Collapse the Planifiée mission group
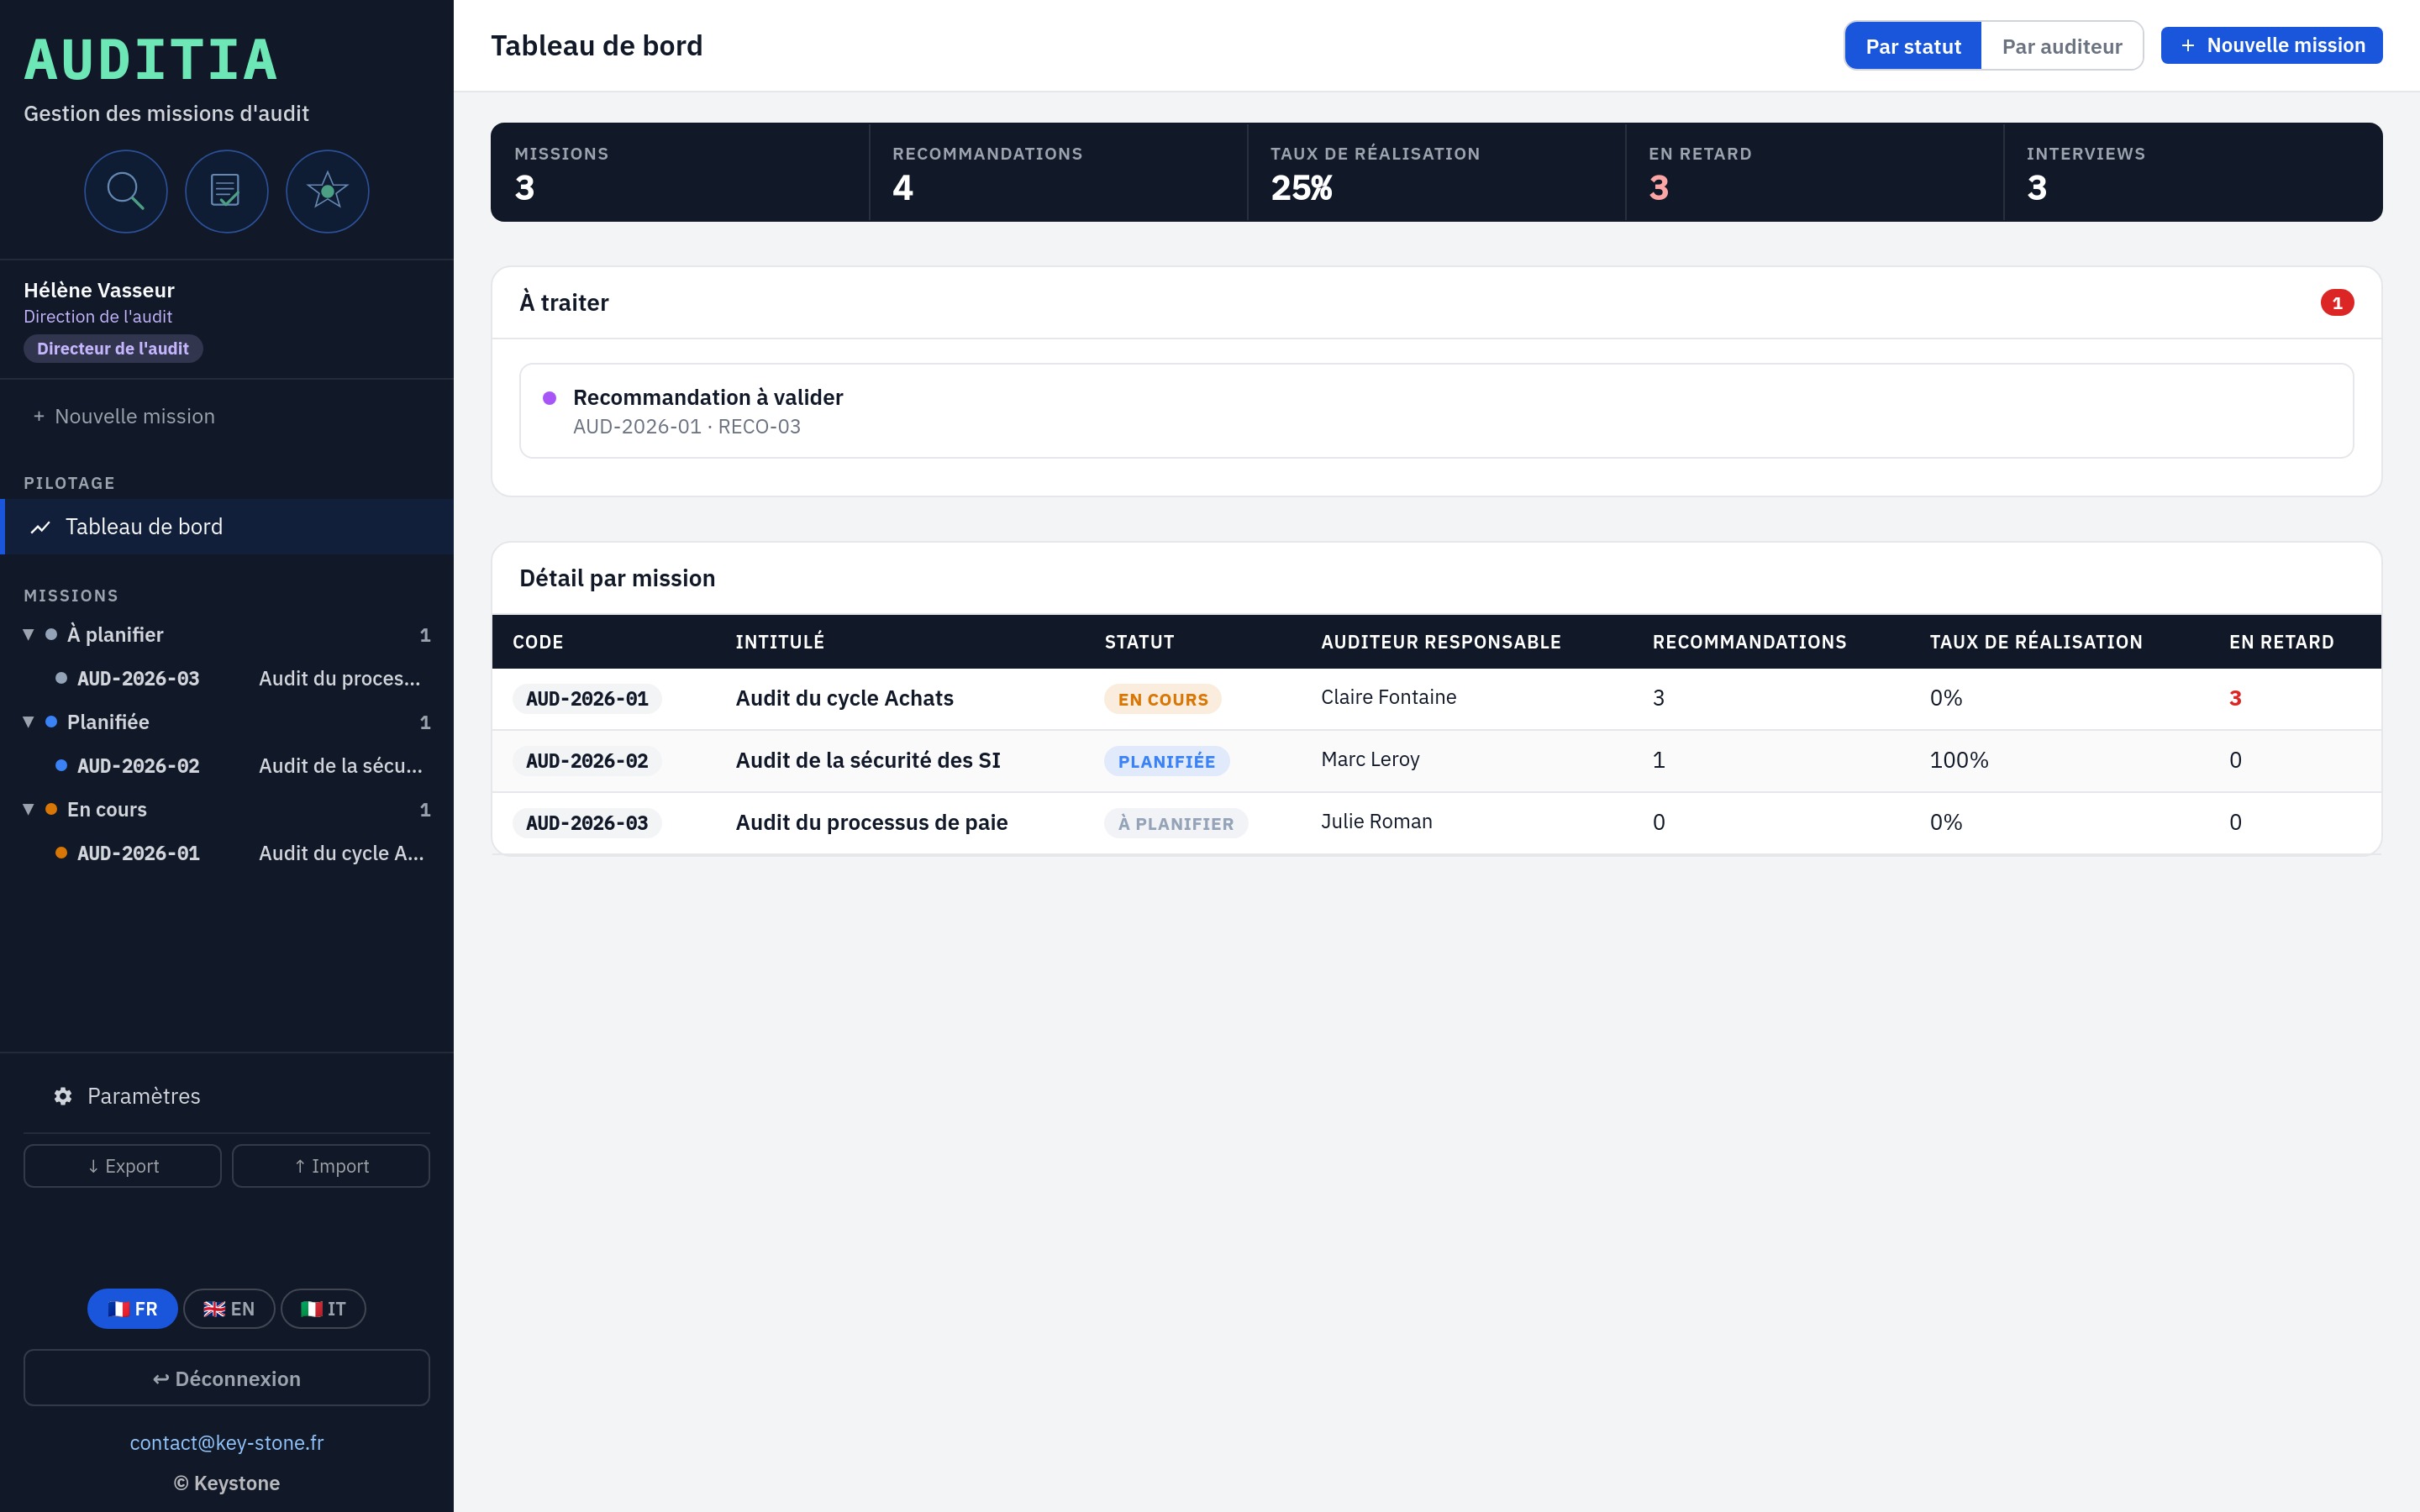 coord(28,722)
